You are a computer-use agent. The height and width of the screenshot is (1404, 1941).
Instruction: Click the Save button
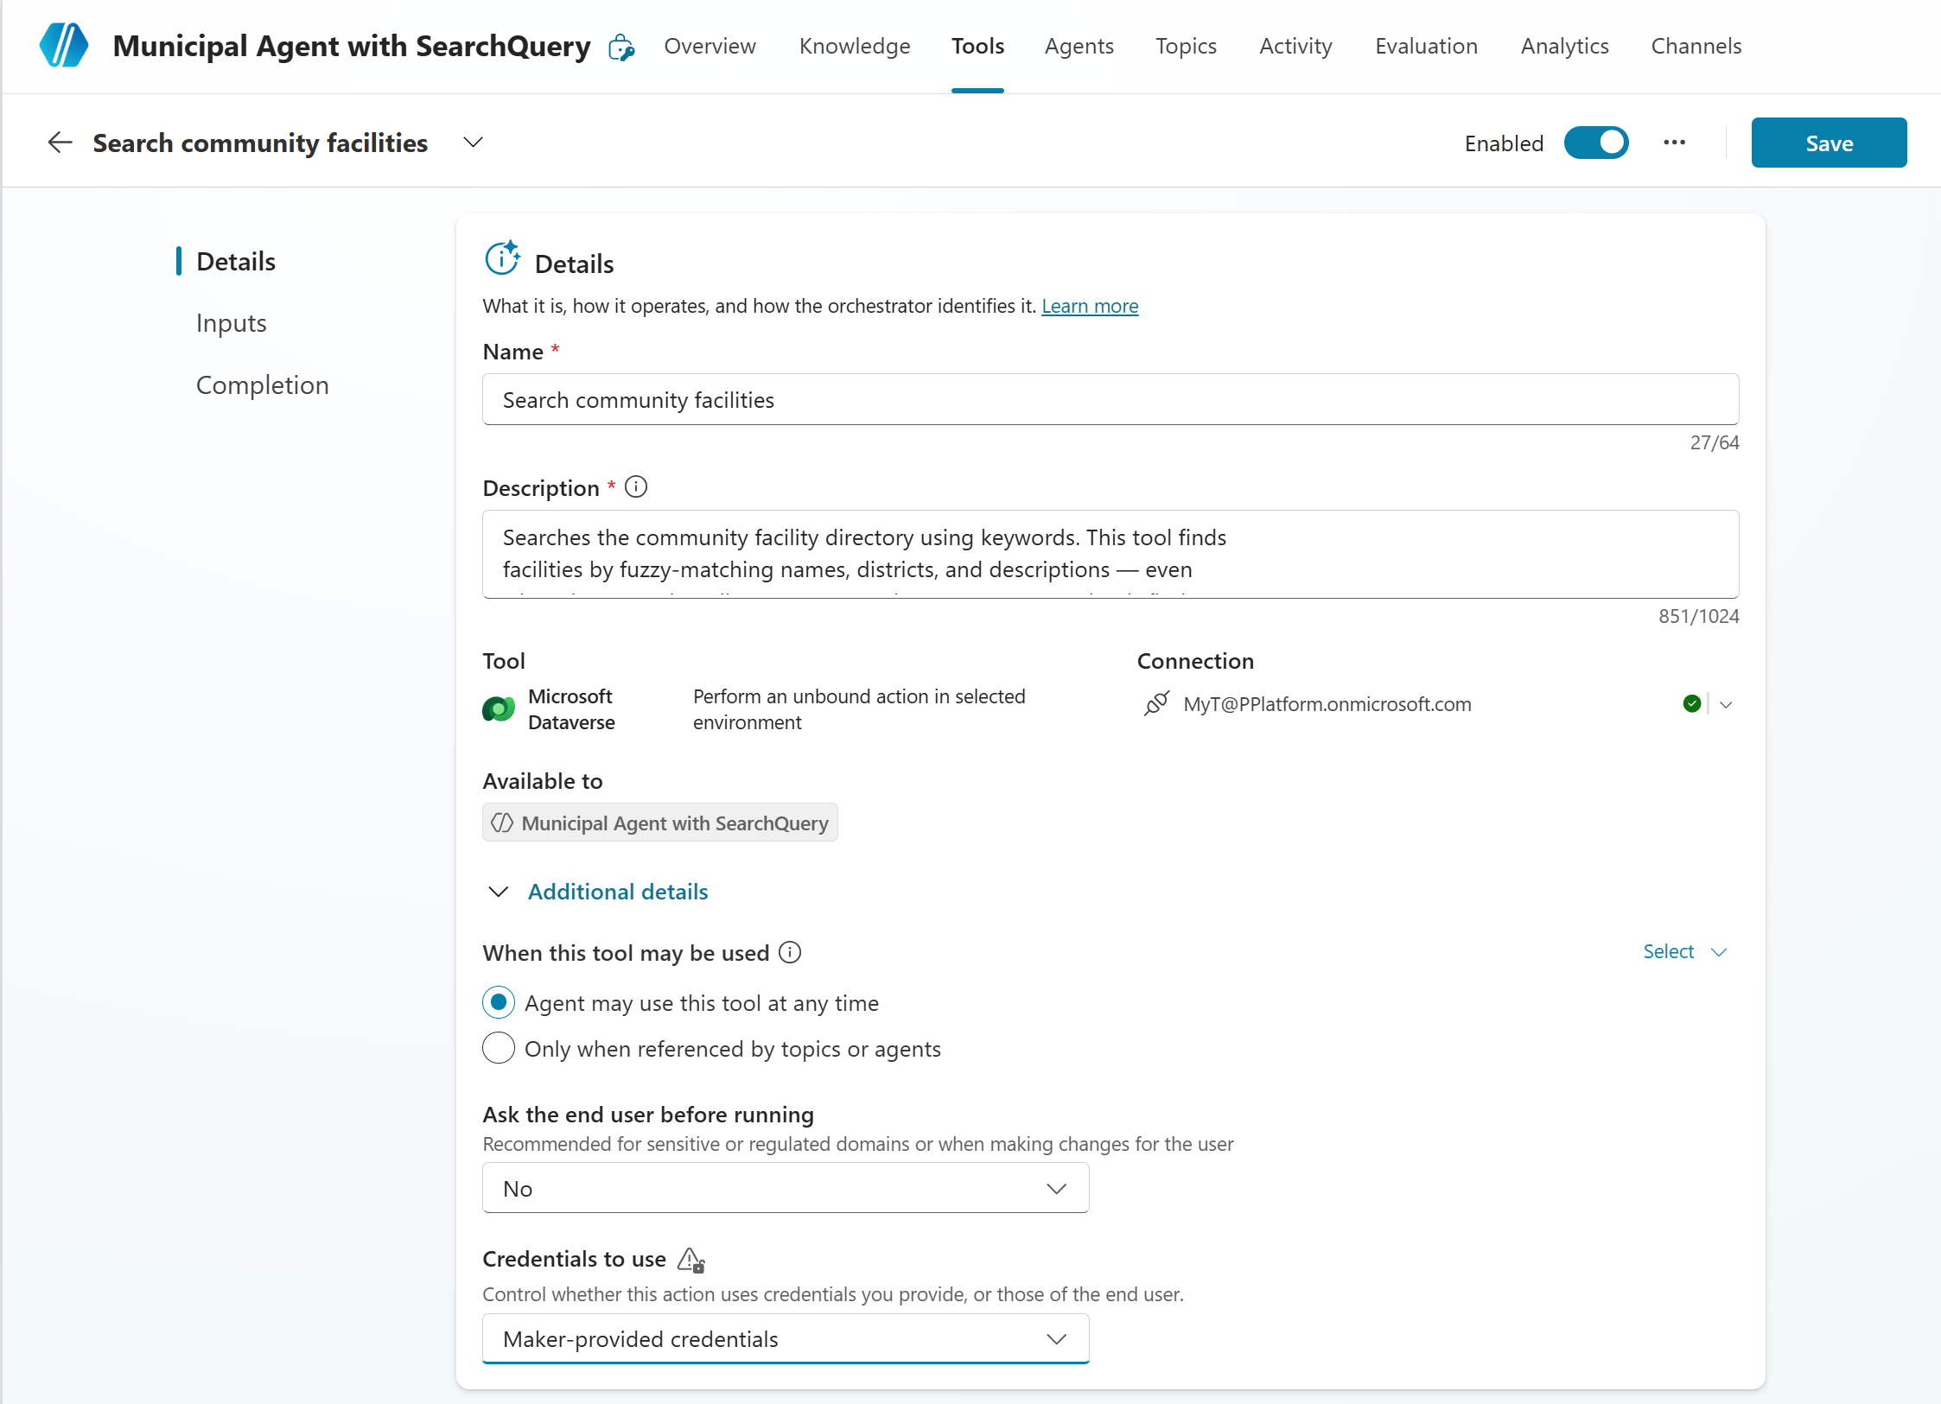click(1828, 143)
